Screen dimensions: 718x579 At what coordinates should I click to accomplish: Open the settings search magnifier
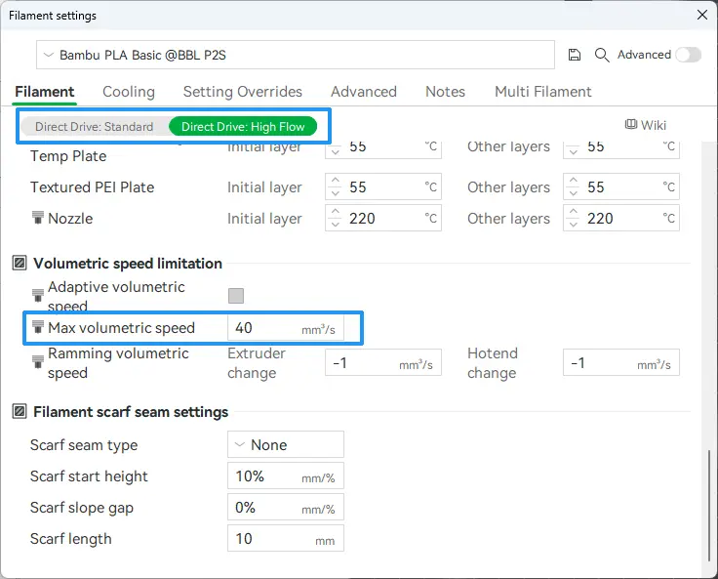point(602,55)
